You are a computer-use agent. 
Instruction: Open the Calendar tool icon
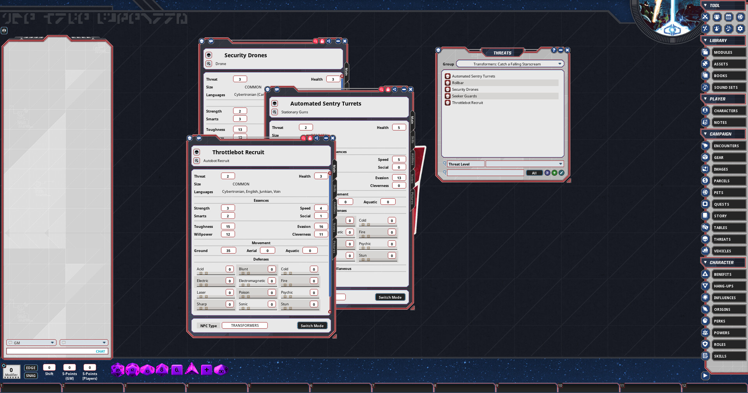pos(729,17)
